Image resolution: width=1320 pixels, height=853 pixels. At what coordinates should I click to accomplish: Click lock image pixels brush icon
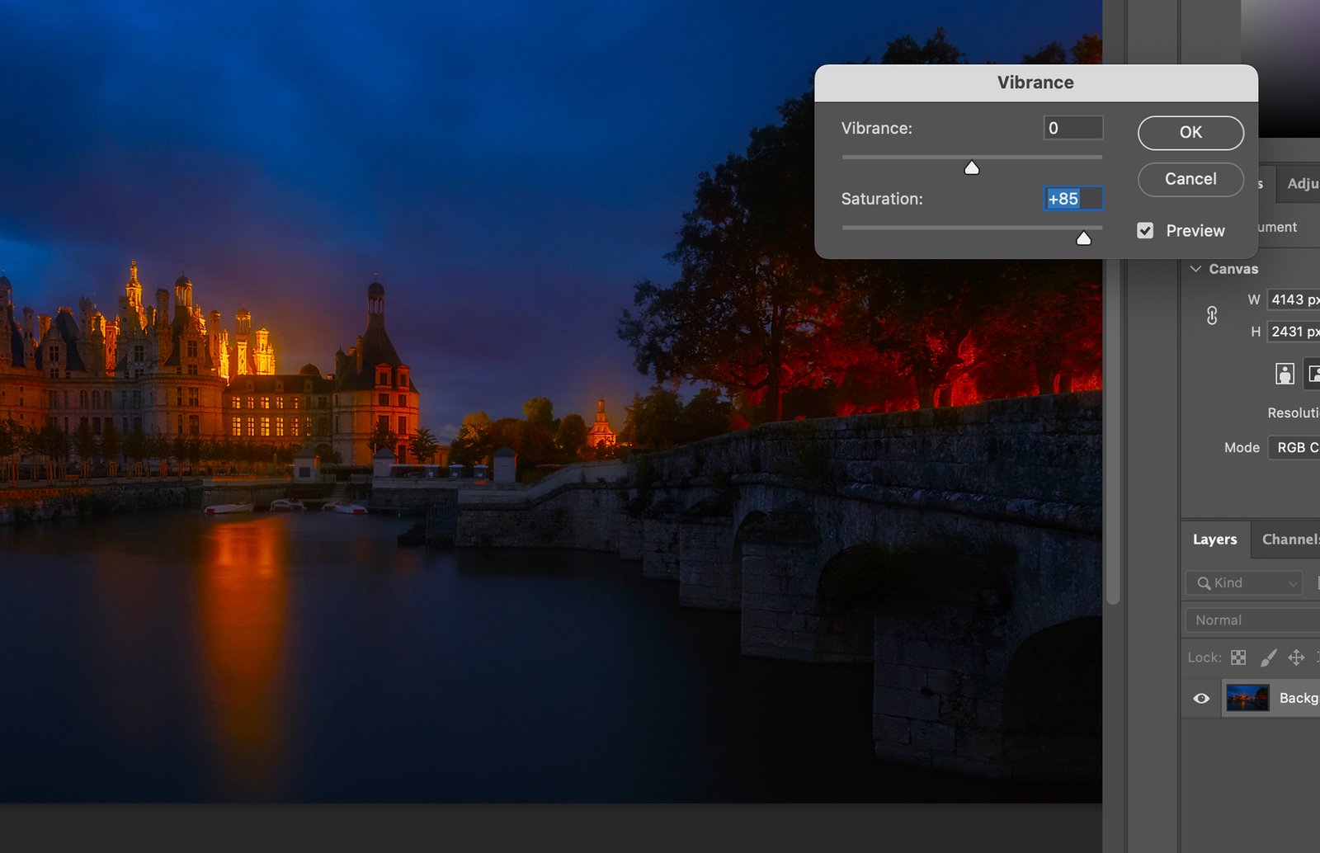[x=1268, y=657]
